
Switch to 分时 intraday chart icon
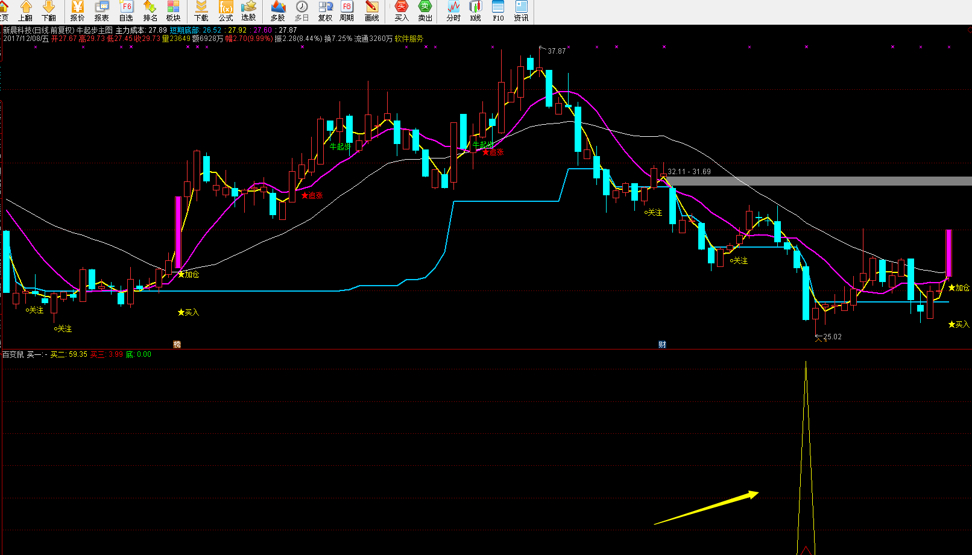pyautogui.click(x=453, y=11)
